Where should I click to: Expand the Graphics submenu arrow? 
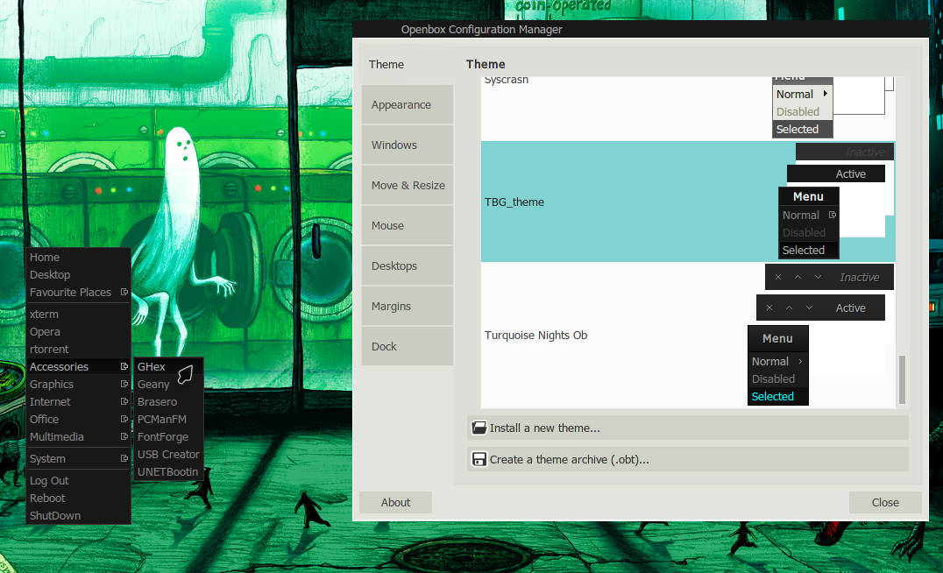click(124, 384)
